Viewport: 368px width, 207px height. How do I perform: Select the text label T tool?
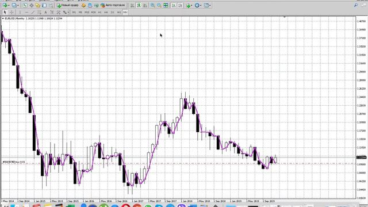(52, 12)
